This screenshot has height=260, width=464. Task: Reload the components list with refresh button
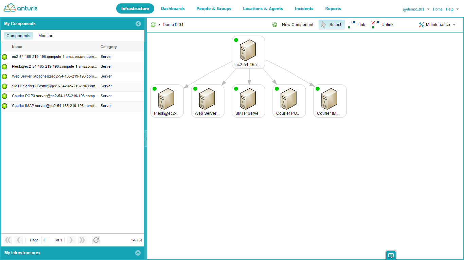(x=96, y=240)
